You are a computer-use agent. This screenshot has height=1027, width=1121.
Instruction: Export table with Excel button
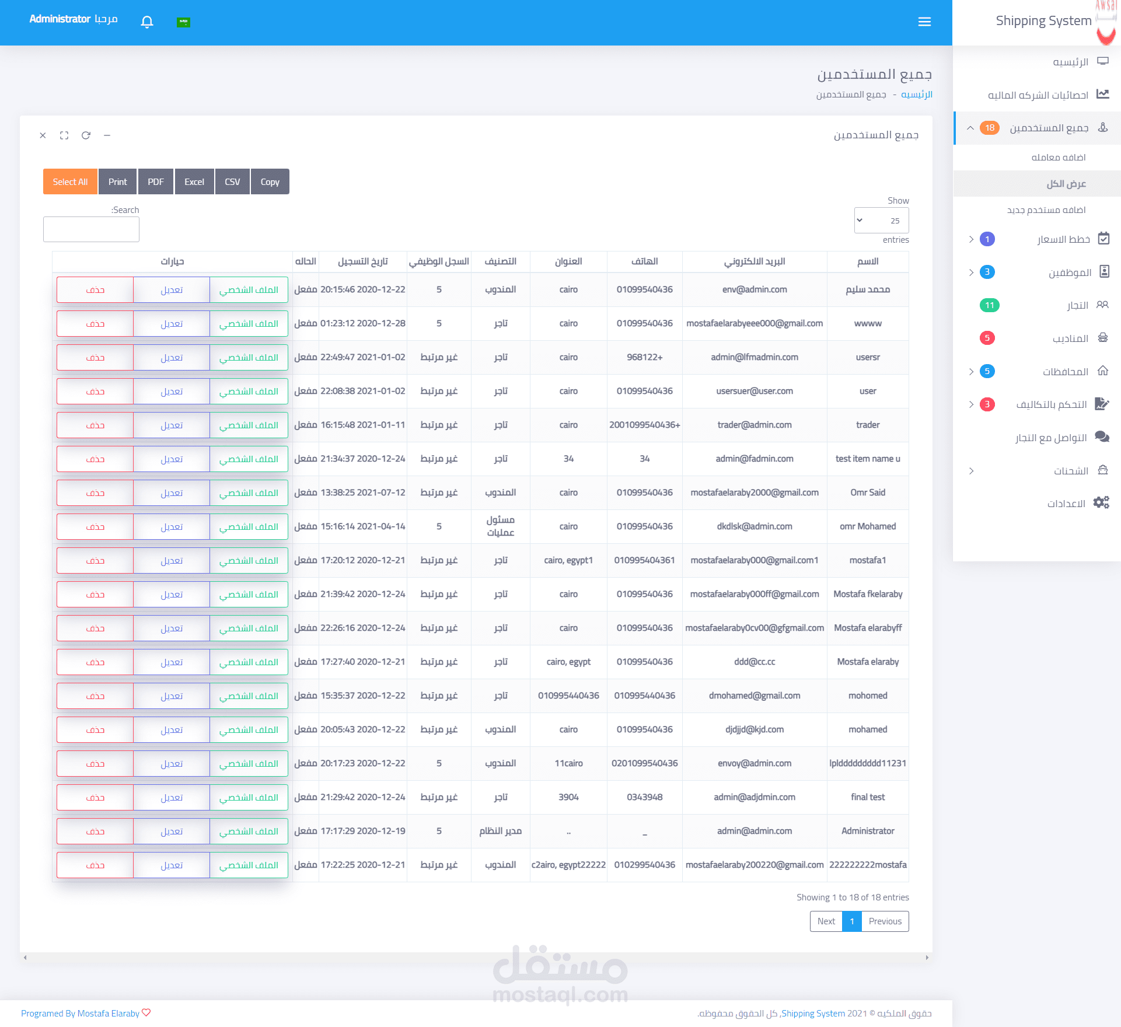pyautogui.click(x=194, y=181)
